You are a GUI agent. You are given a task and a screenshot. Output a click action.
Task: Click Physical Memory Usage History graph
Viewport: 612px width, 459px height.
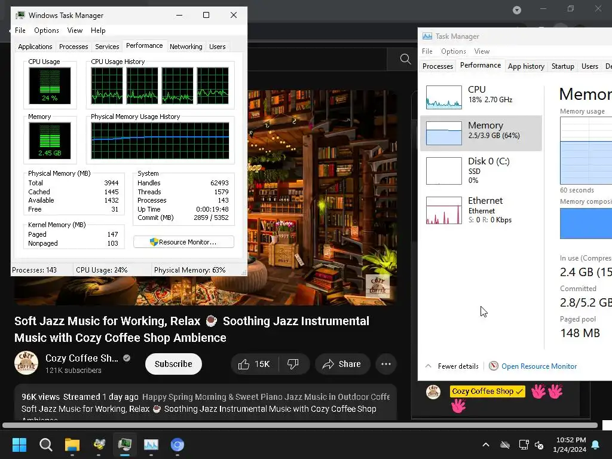[160, 140]
